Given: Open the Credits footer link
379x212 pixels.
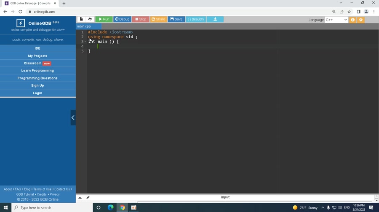Looking at the screenshot, I should (42, 194).
